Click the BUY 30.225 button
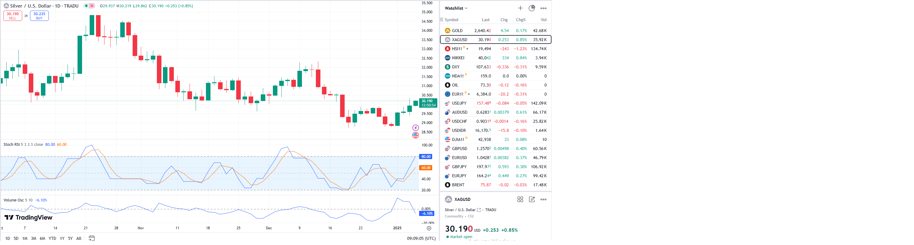914x245 pixels. pos(39,16)
